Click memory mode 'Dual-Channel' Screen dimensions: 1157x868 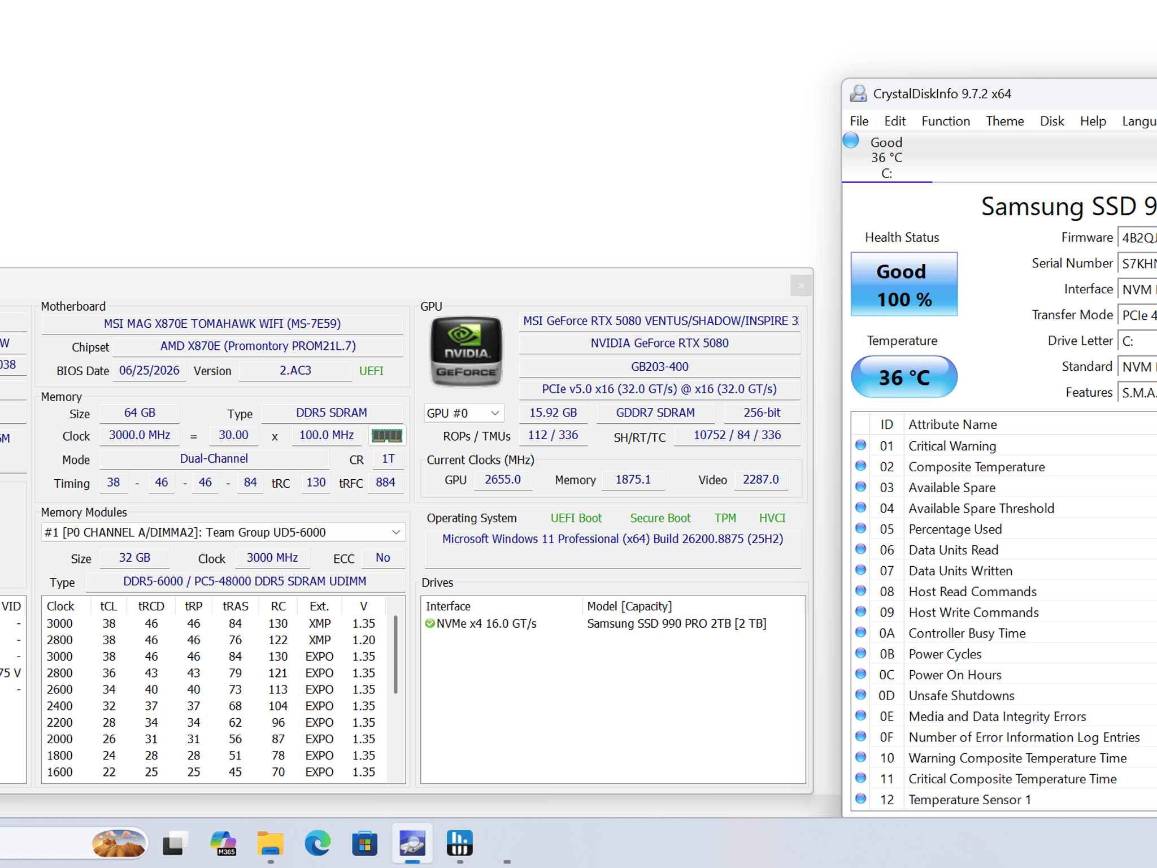click(214, 459)
